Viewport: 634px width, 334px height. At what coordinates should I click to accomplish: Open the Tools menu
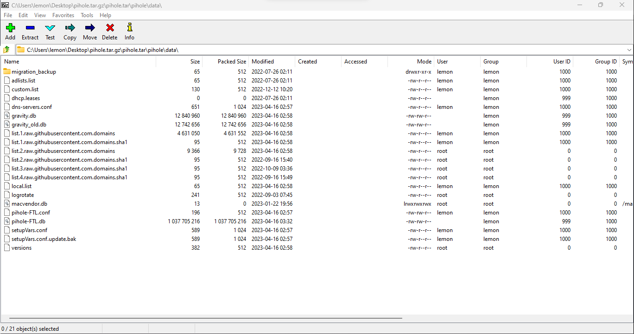87,15
